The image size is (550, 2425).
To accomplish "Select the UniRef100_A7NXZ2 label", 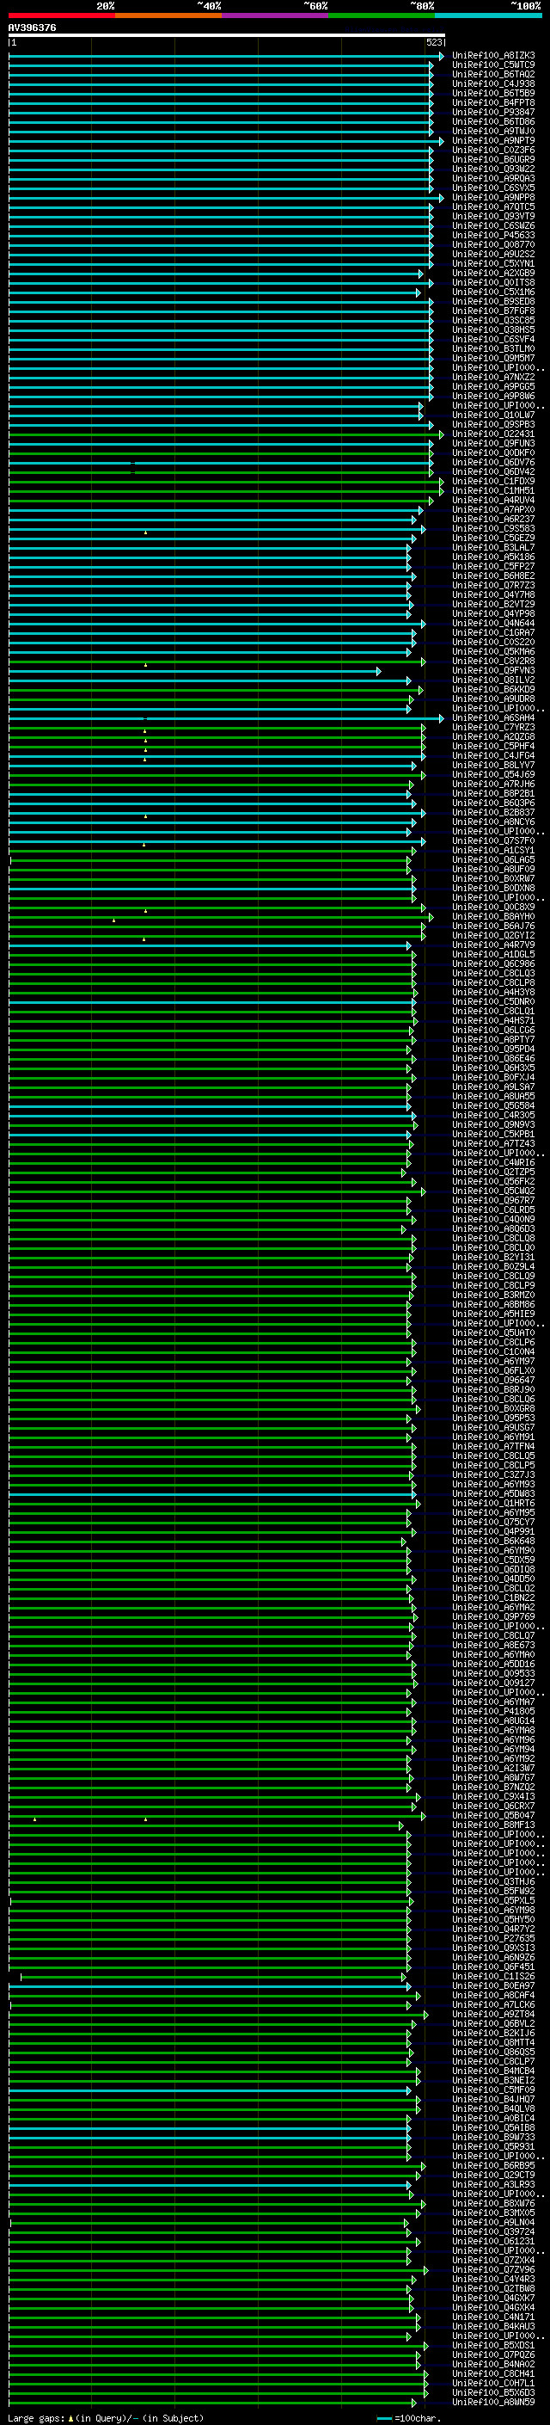I will point(493,378).
